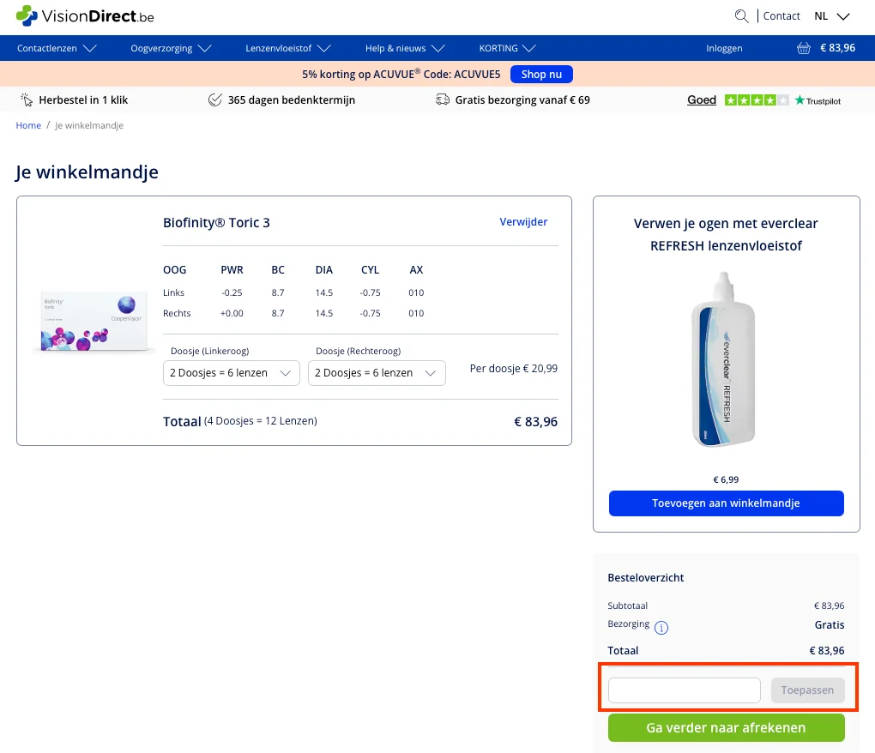Click the reorder one-click pointer icon

pyautogui.click(x=27, y=99)
